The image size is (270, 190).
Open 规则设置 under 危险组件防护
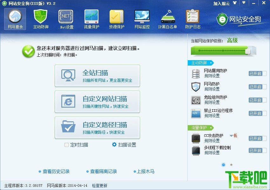click(x=212, y=103)
